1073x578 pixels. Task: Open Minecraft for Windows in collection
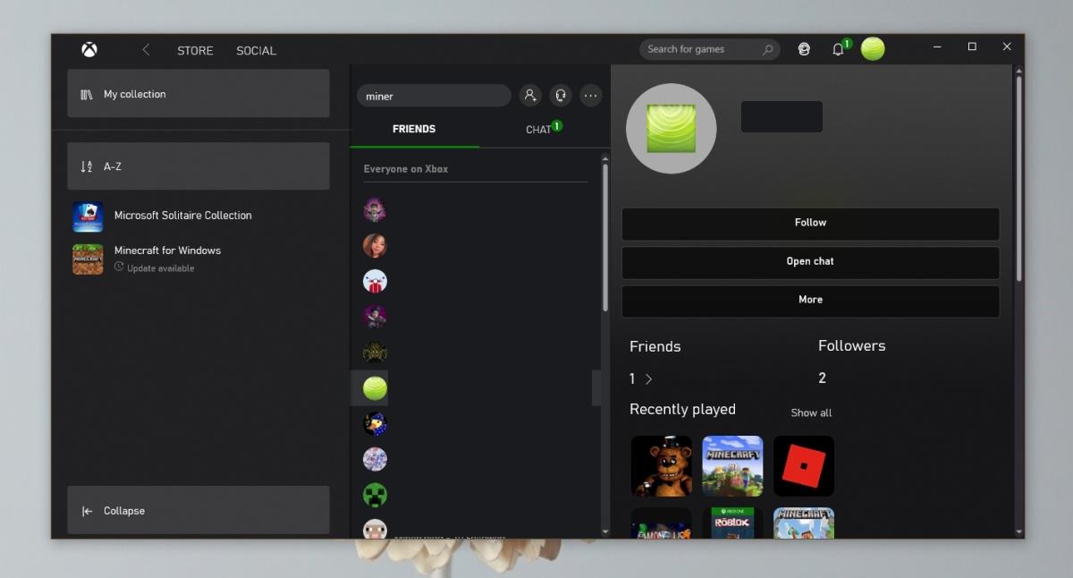[167, 251]
